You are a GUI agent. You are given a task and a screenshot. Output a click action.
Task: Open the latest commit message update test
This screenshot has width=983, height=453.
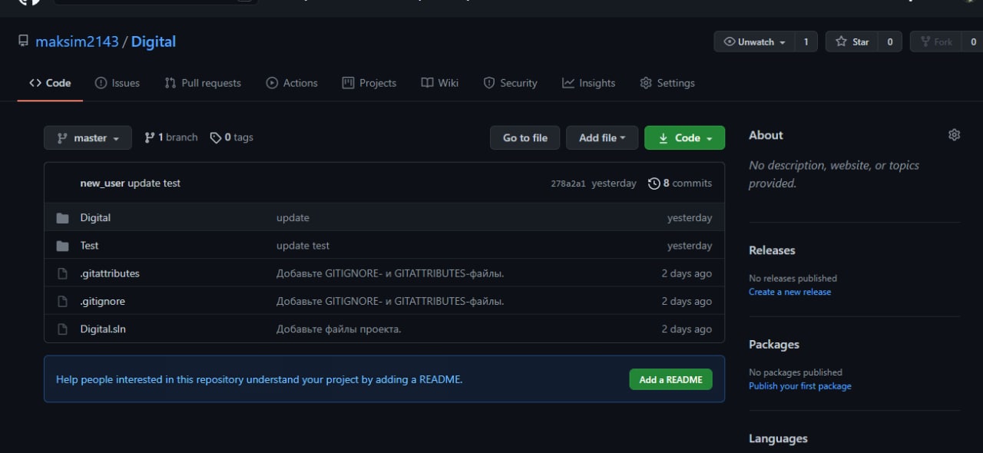tap(154, 184)
